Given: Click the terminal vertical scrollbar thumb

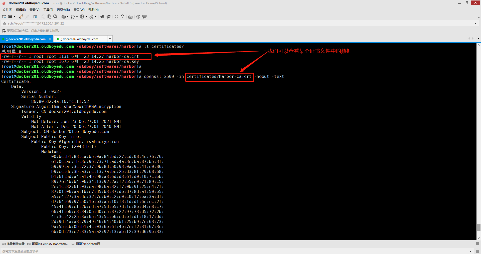Looking at the screenshot, I should (x=478, y=227).
